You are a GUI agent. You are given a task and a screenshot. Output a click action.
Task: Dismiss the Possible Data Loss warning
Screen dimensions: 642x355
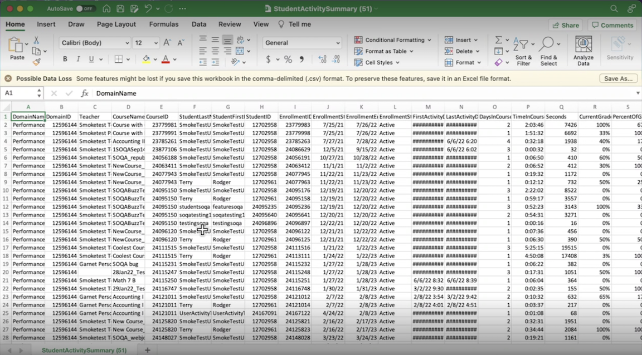pyautogui.click(x=8, y=78)
